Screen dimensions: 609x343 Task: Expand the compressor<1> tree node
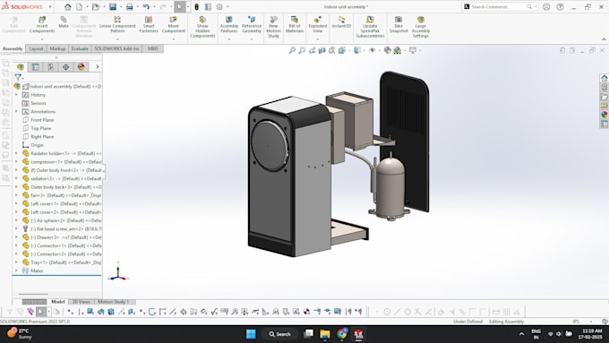tap(16, 161)
